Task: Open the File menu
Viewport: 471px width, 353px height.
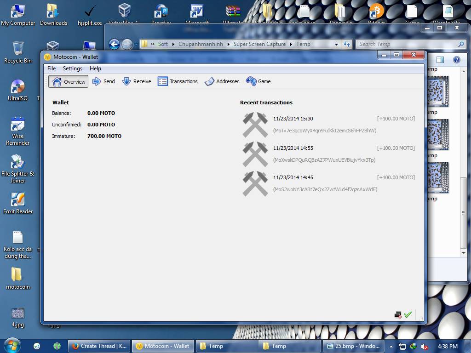Action: point(52,68)
